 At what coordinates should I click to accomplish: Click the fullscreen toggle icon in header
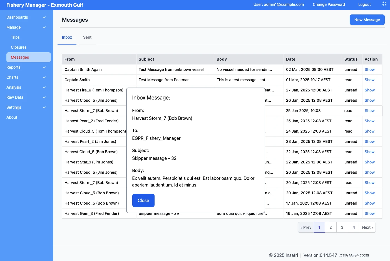[x=384, y=4]
